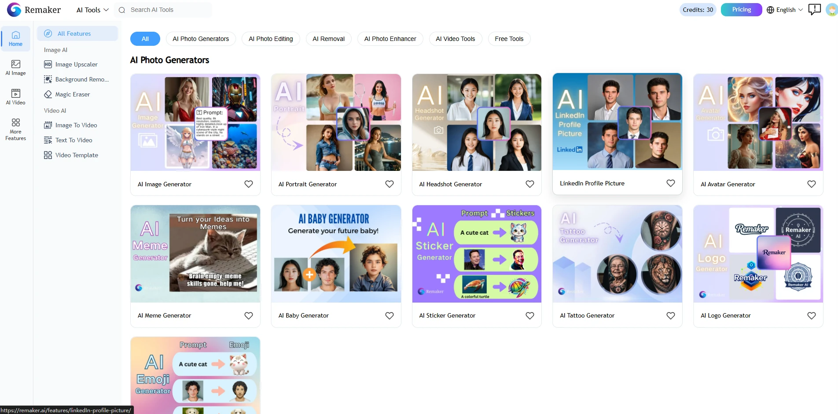
Task: Open LinkedIn Profile Picture title link
Action: [592, 183]
